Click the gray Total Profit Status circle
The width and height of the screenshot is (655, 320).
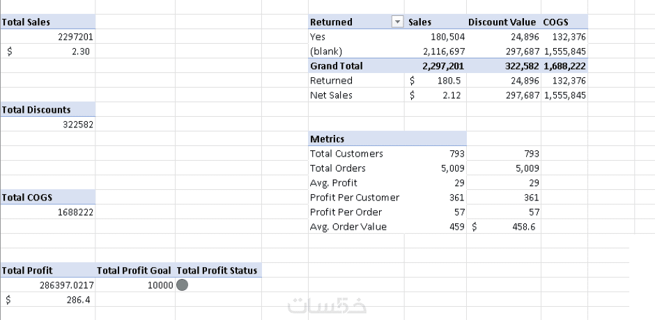[183, 285]
